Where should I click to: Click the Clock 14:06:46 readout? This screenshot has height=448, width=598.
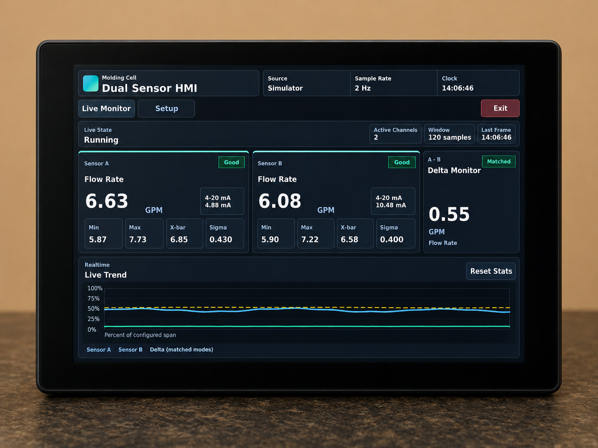click(478, 83)
